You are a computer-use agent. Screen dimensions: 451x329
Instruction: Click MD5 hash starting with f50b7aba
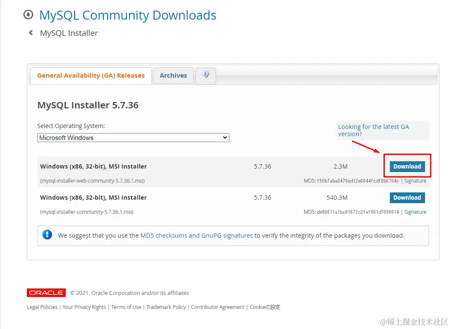pyautogui.click(x=358, y=181)
